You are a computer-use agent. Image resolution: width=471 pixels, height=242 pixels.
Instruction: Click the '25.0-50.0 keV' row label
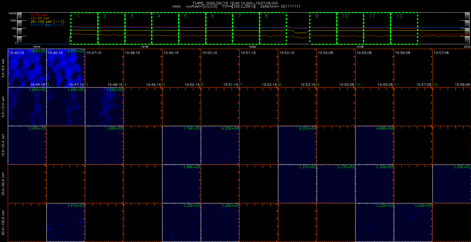coord(3,184)
